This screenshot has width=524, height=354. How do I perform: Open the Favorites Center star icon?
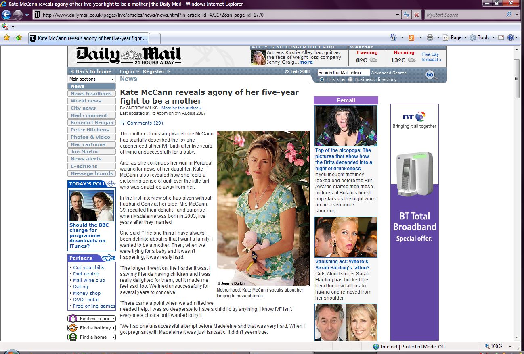pyautogui.click(x=6, y=38)
